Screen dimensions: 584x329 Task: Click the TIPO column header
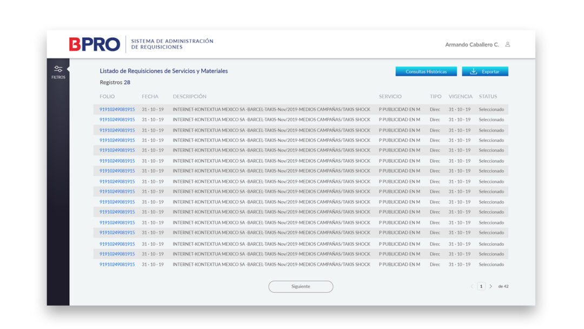[435, 96]
